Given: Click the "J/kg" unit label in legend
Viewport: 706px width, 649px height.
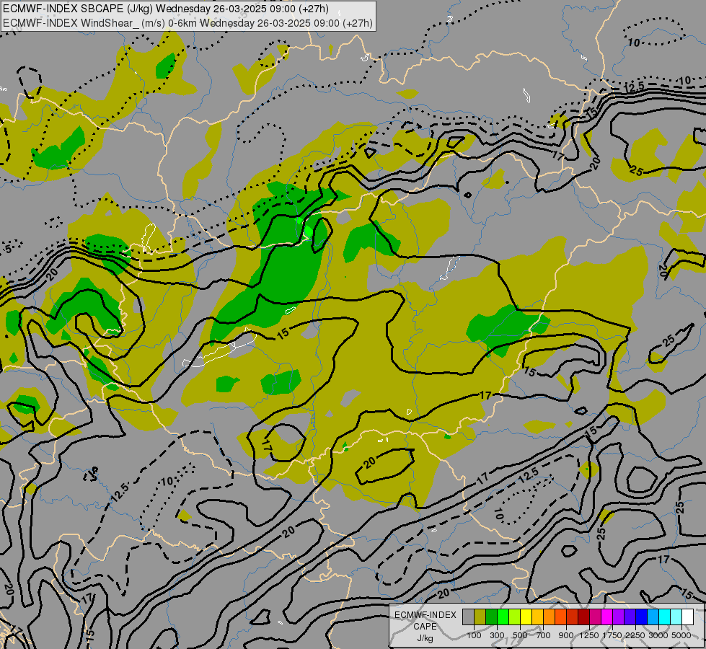Looking at the screenshot, I should [x=425, y=639].
